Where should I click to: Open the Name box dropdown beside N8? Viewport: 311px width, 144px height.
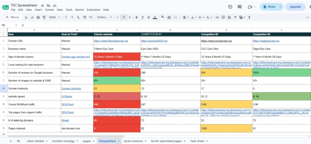pos(16,25)
